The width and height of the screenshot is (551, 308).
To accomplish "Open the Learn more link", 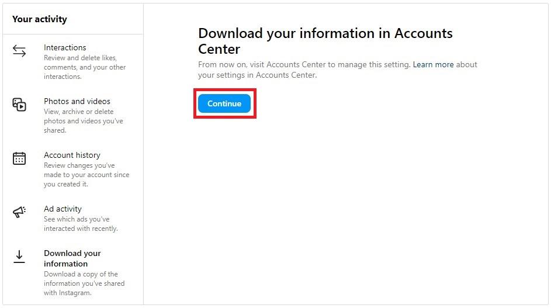I will pyautogui.click(x=434, y=65).
